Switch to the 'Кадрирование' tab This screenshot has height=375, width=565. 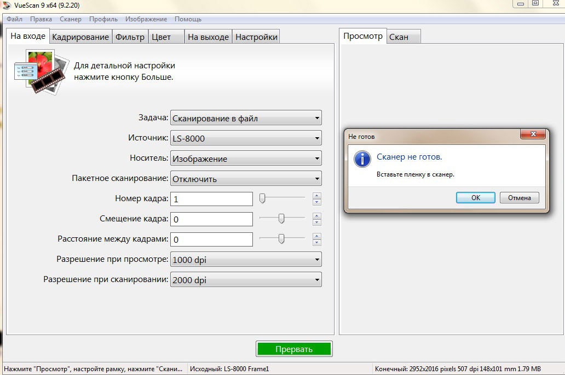tap(80, 37)
